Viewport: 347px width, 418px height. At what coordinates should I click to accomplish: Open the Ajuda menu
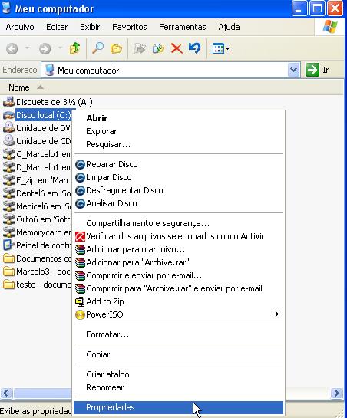click(x=229, y=27)
